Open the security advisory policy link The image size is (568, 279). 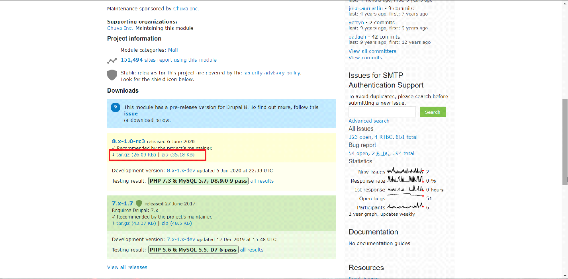pos(272,72)
